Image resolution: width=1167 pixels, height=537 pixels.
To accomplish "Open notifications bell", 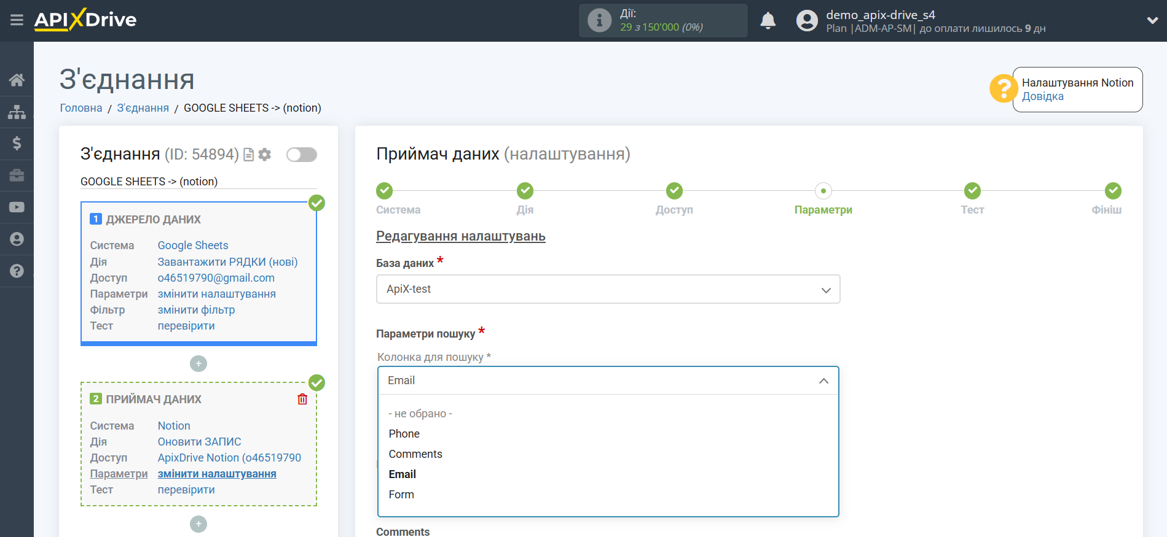I will click(x=768, y=20).
